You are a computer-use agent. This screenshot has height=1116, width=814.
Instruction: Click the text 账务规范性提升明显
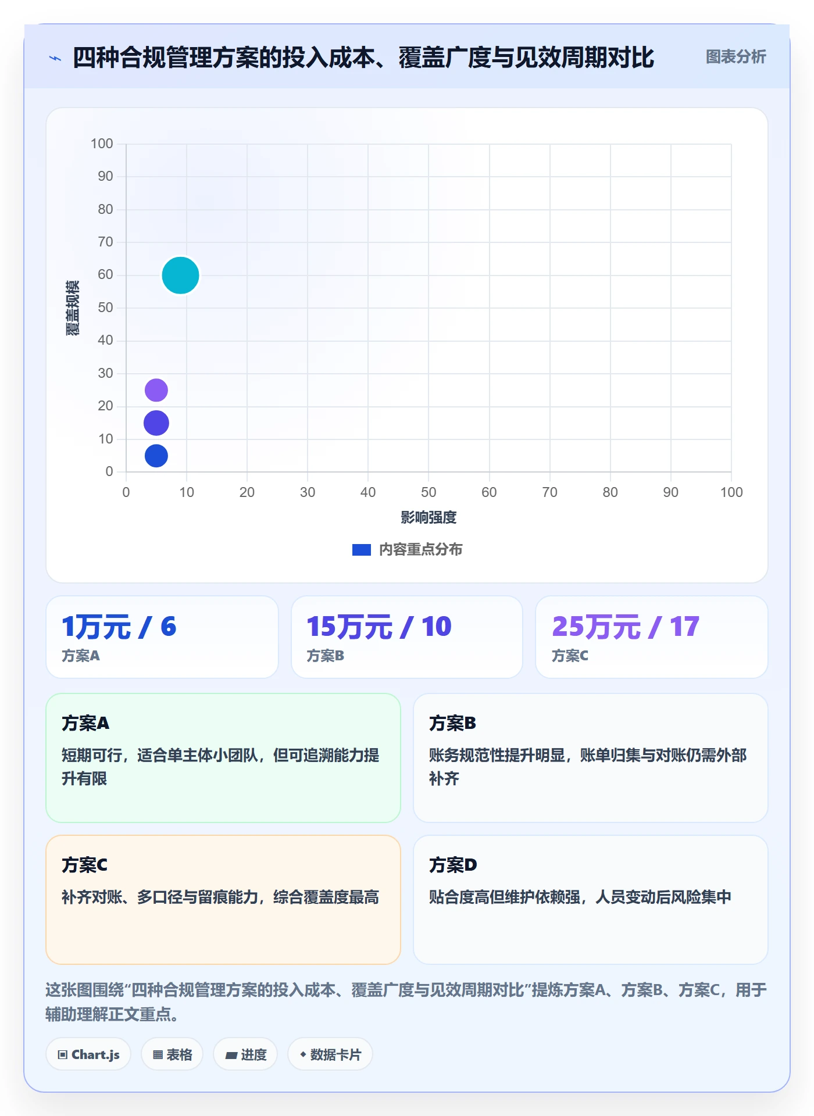point(497,756)
